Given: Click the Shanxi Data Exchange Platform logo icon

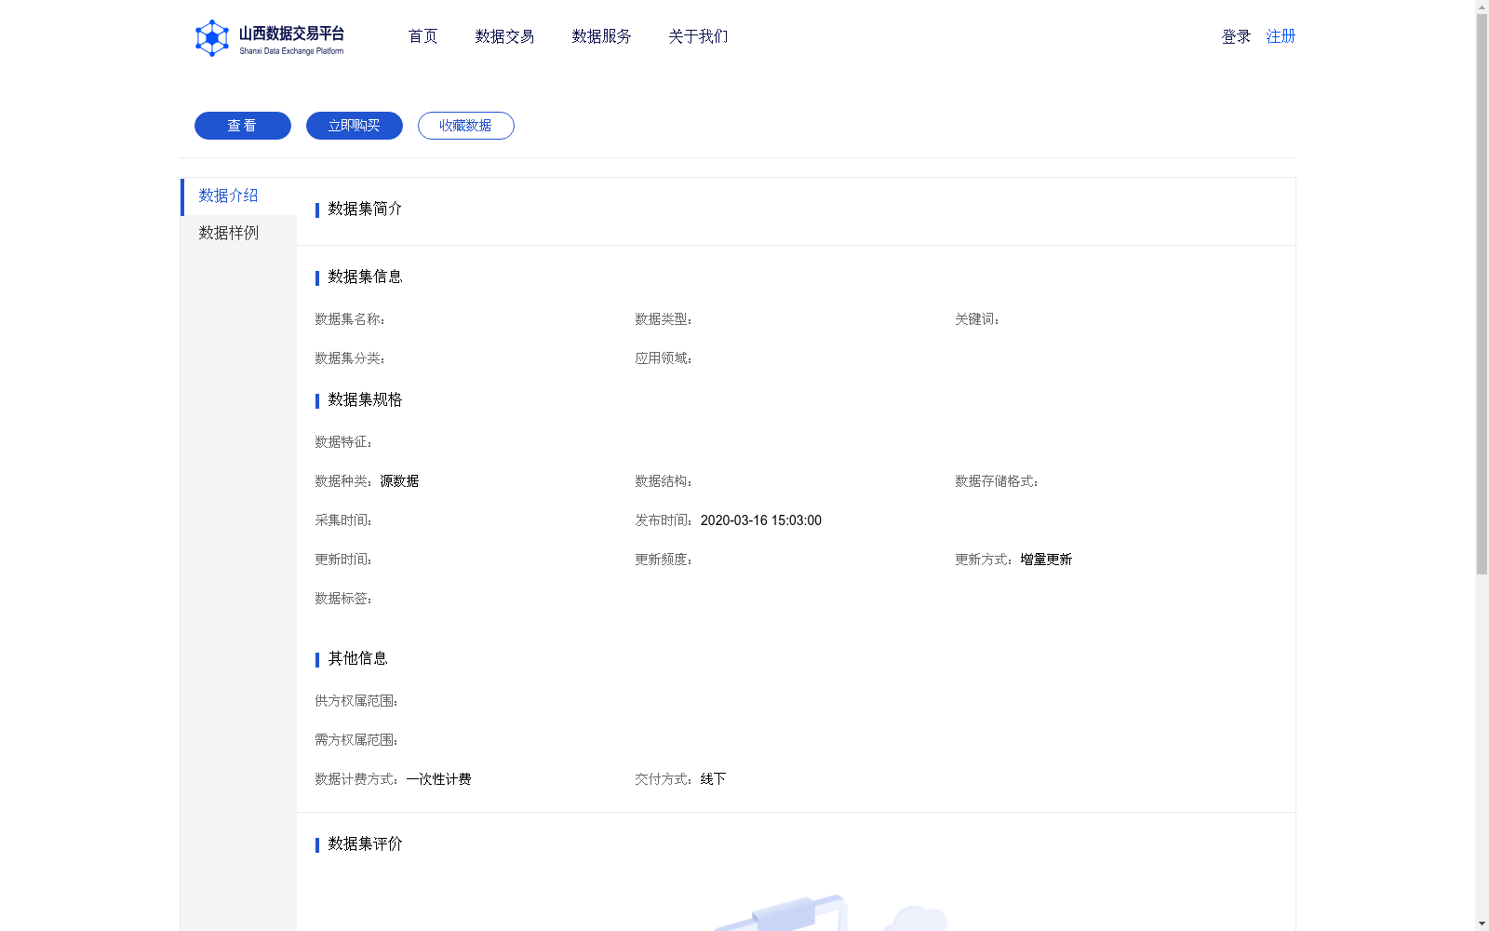Looking at the screenshot, I should 212,37.
